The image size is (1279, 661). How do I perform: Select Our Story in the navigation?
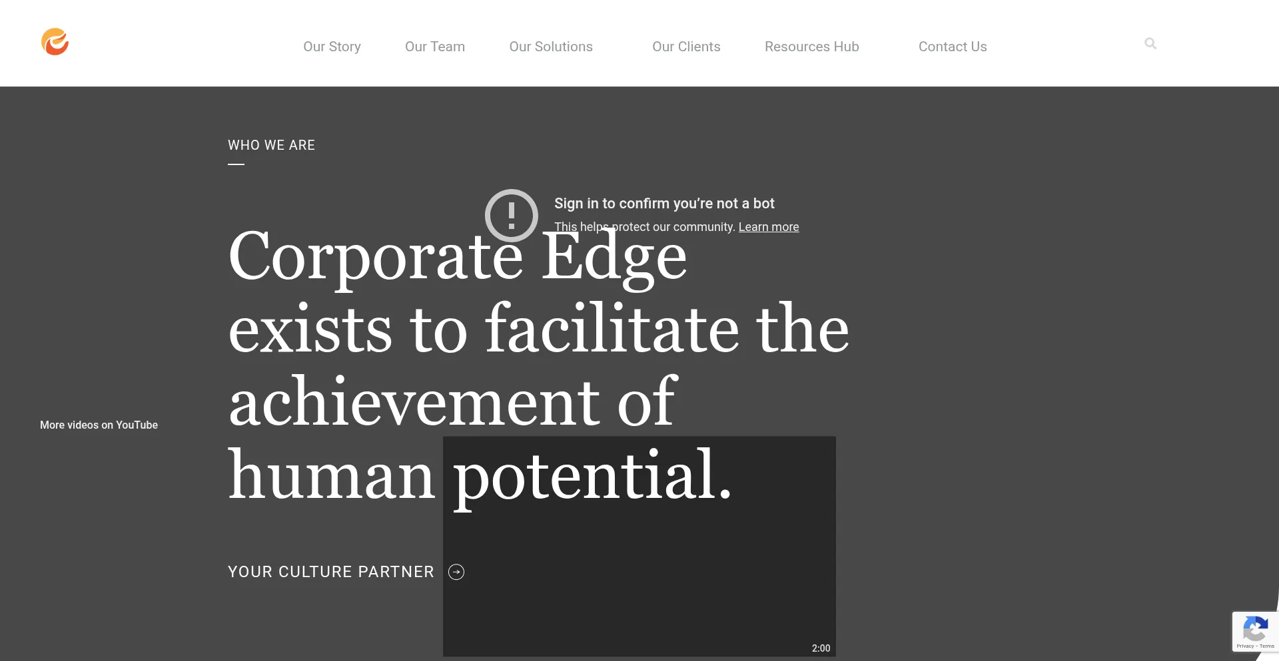click(x=332, y=47)
